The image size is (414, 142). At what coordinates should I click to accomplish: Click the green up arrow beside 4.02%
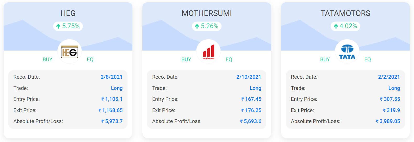click(336, 26)
